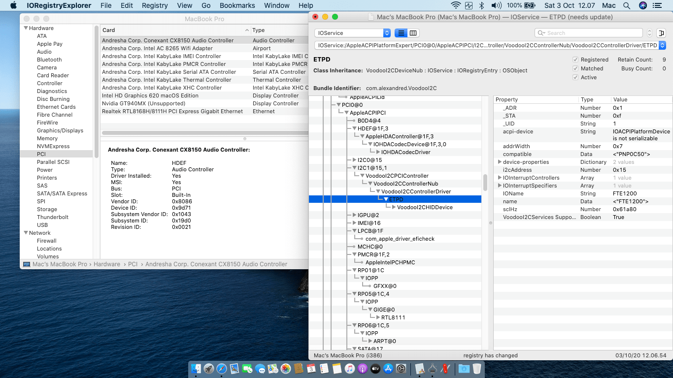This screenshot has width=673, height=378.
Task: Select the RTL8111 tree entry
Action: (x=393, y=317)
